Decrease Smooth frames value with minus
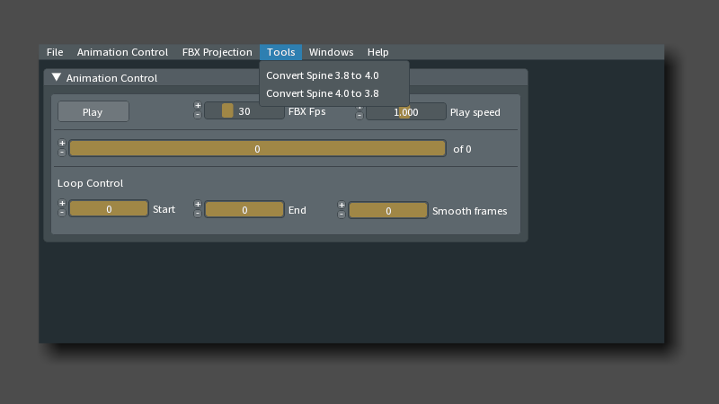This screenshot has height=404, width=719. coord(342,215)
